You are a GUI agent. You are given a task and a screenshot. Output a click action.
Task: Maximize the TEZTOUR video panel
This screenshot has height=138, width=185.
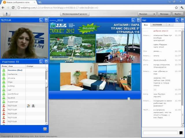tap(47, 20)
